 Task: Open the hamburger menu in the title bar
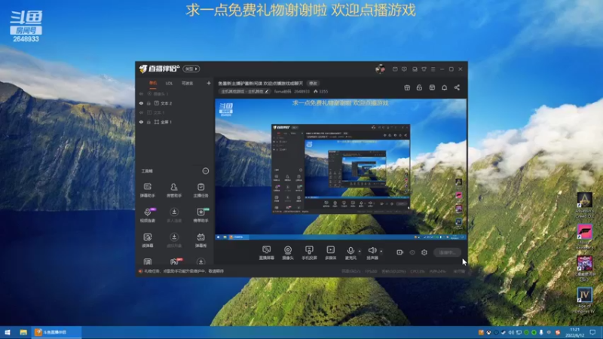[433, 69]
